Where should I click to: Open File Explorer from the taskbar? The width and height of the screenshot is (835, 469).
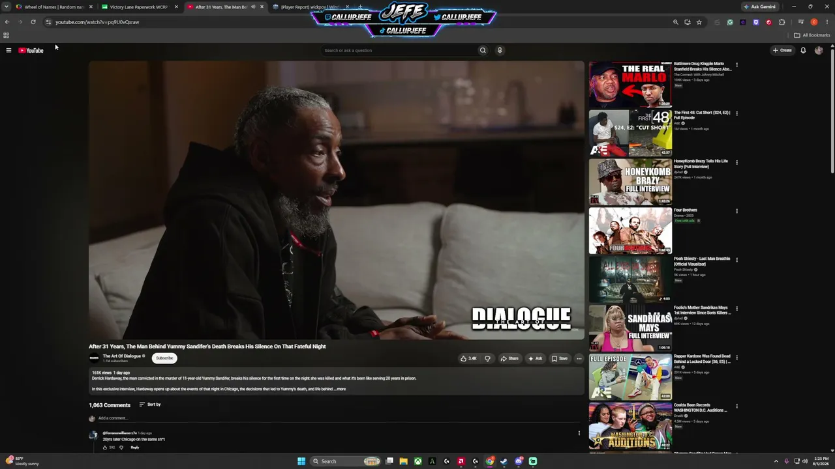tap(403, 461)
